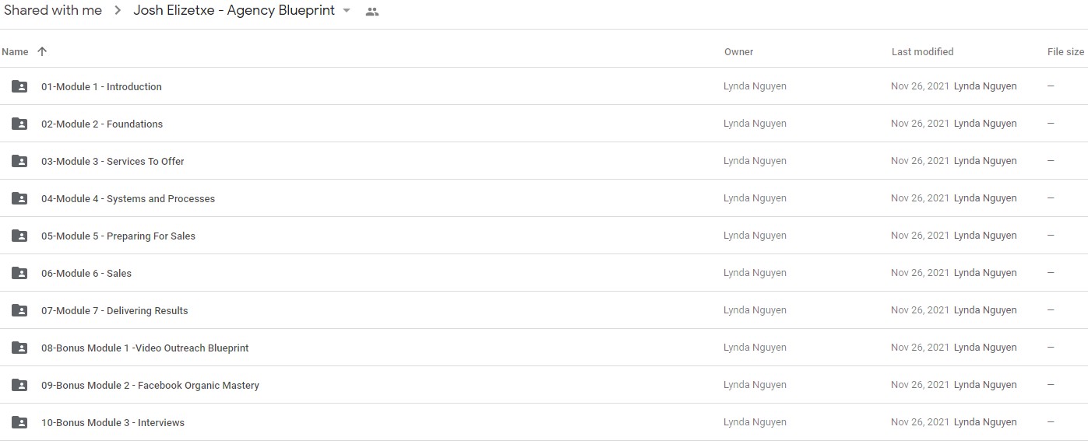Go back to Shared with me
The width and height of the screenshot is (1088, 444).
(53, 11)
